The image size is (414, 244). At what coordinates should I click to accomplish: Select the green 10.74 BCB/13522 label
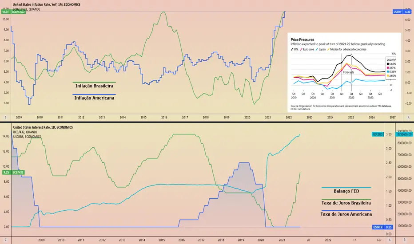(x=13, y=12)
